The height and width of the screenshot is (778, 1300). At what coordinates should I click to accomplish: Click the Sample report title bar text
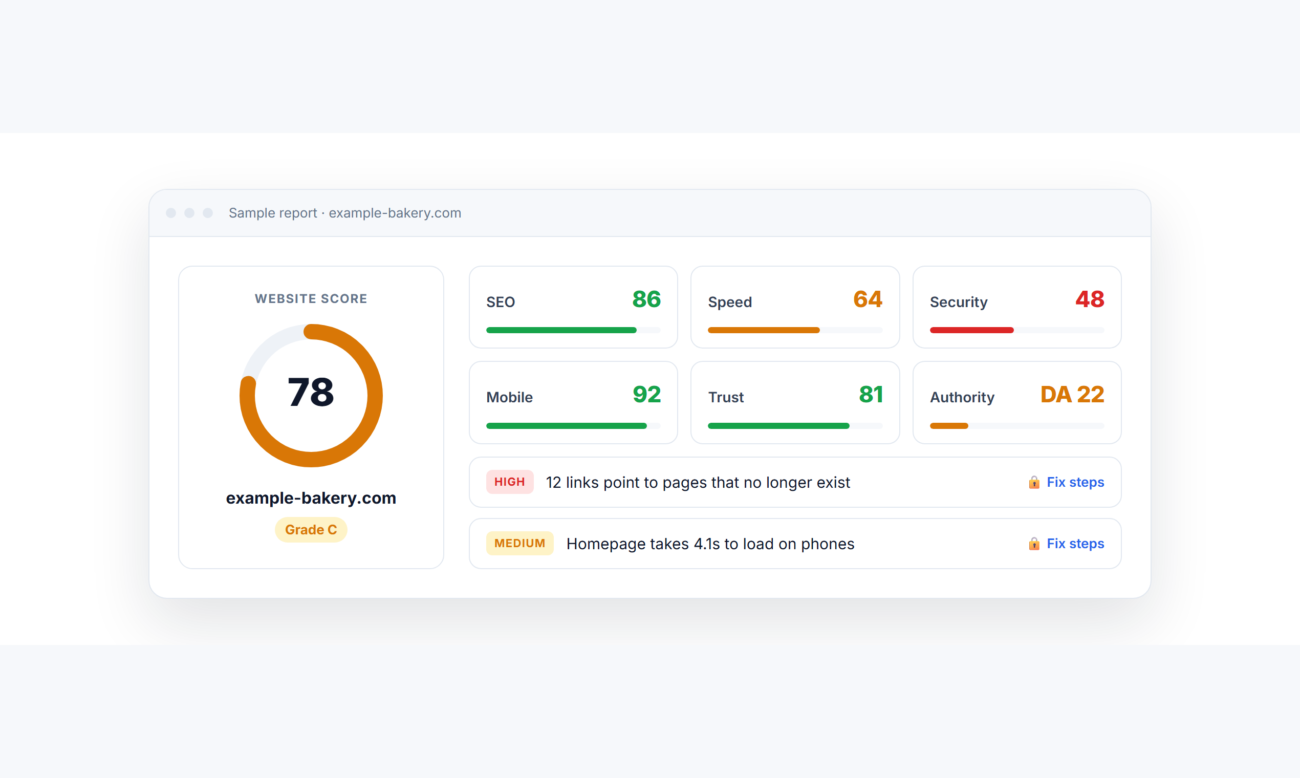pyautogui.click(x=345, y=213)
